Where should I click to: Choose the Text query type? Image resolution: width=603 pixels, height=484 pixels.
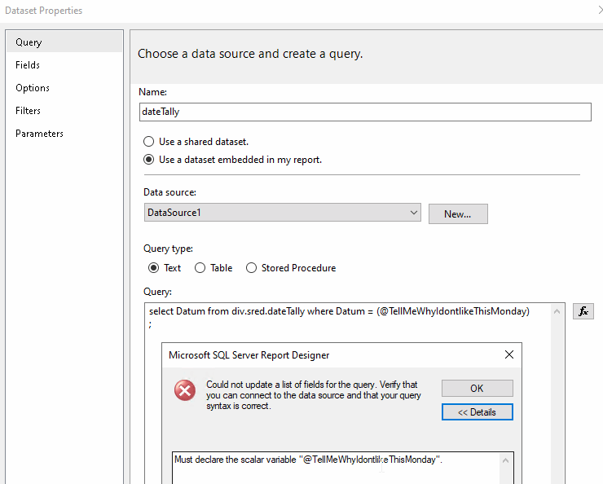coord(153,268)
